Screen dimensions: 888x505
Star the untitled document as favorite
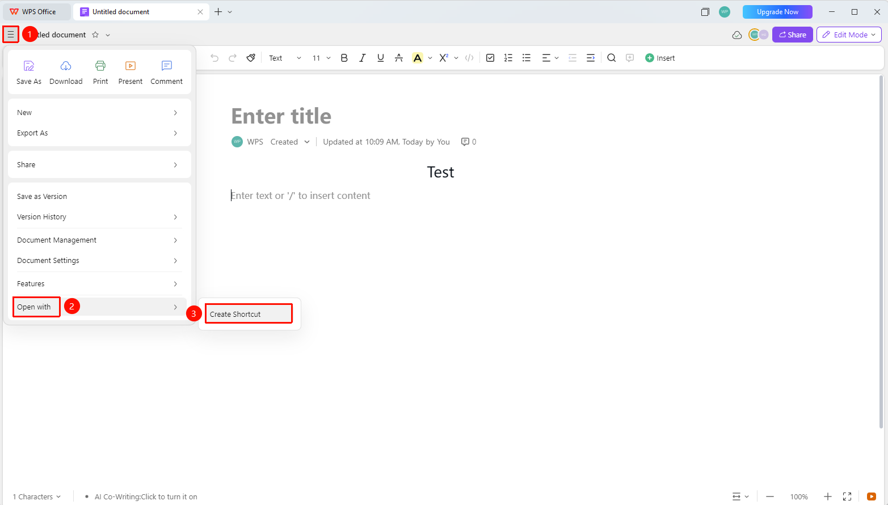95,35
